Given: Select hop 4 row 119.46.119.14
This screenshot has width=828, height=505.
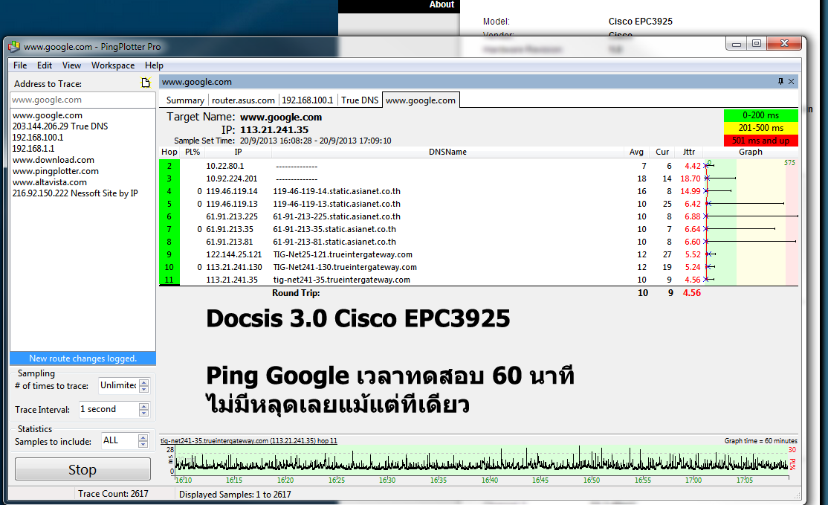Looking at the screenshot, I should click(479, 191).
